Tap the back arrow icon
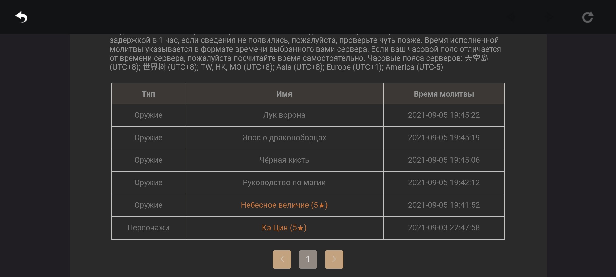The width and height of the screenshot is (616, 277). pyautogui.click(x=21, y=17)
